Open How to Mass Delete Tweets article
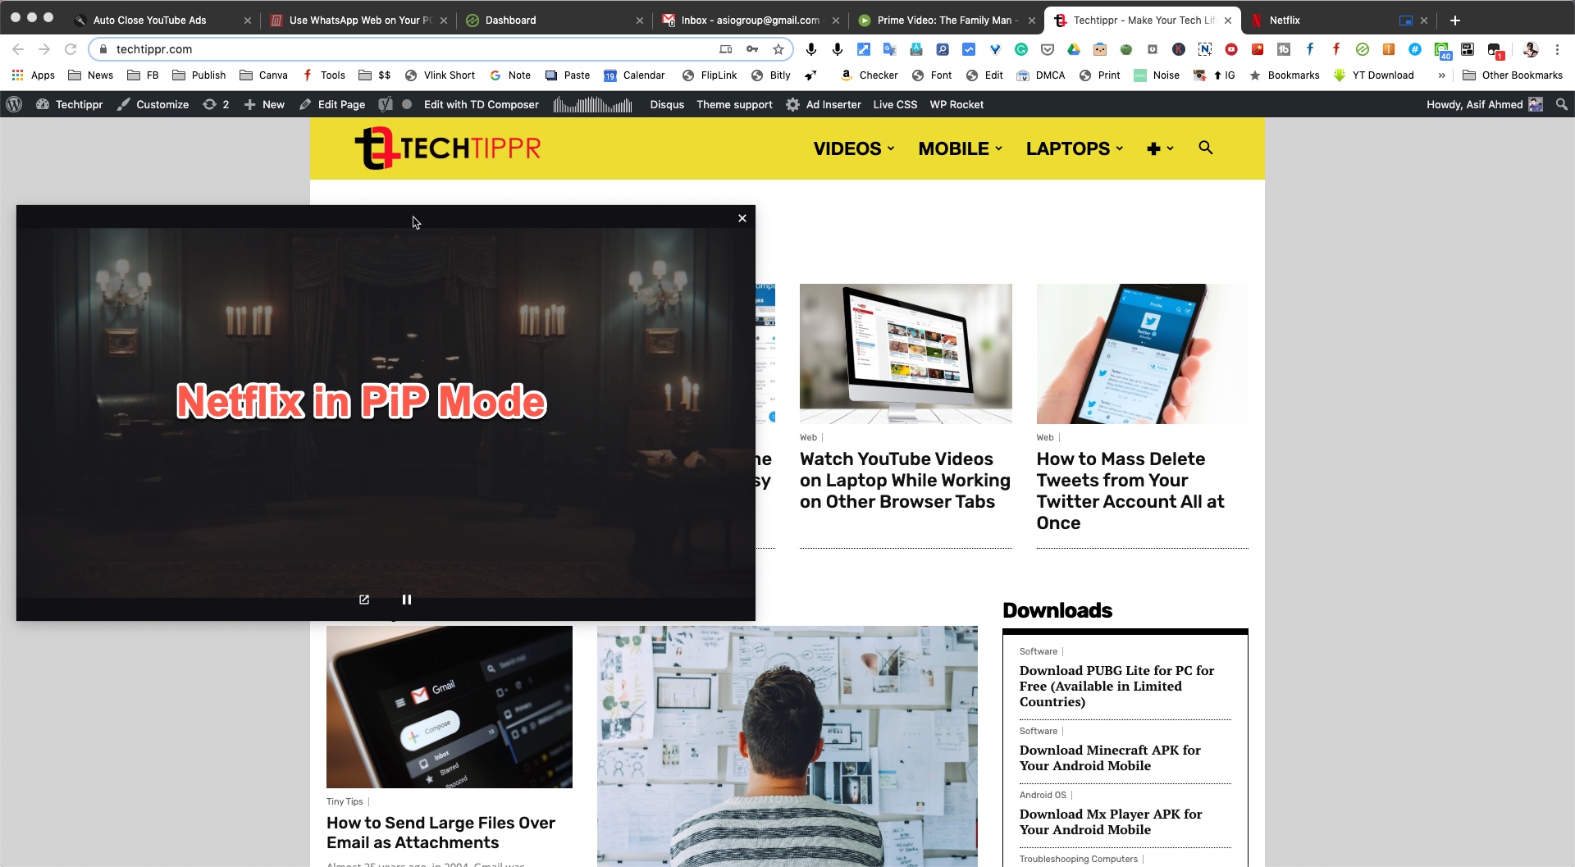Screen dimensions: 1575x867 [x=1130, y=491]
